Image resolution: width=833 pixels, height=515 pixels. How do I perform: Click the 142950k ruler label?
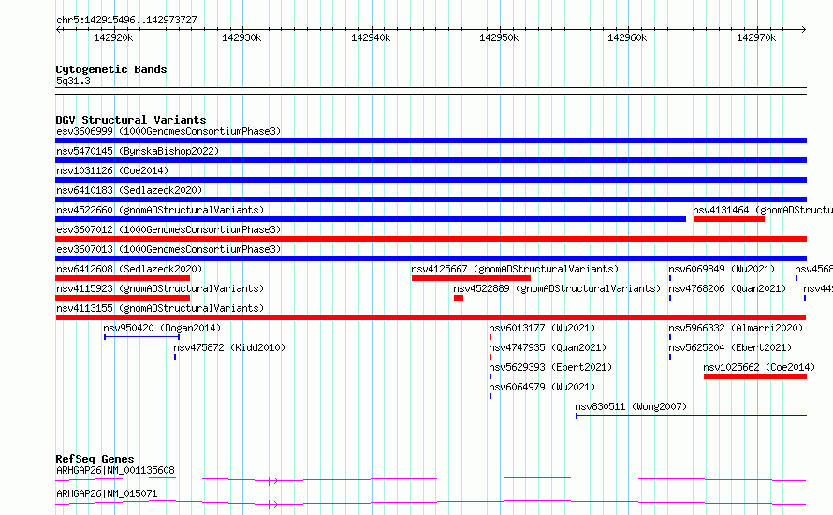click(x=499, y=37)
